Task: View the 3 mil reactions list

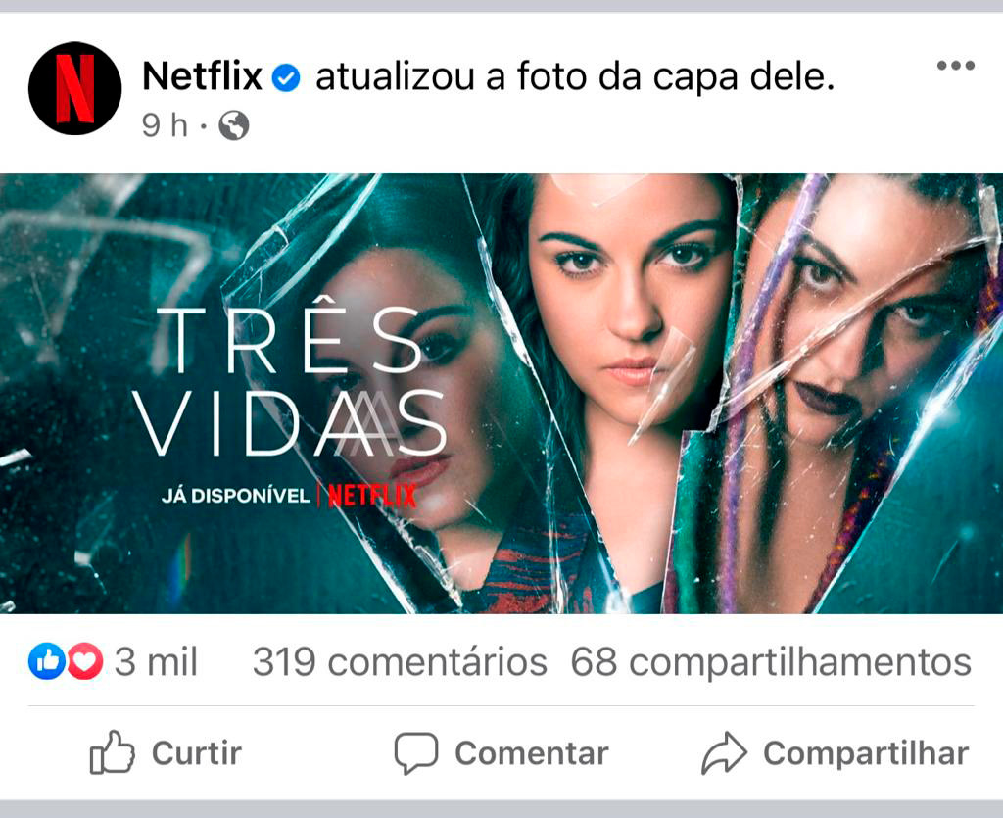Action: coord(156,662)
